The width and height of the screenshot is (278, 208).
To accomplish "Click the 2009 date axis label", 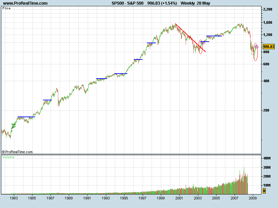I will [x=253, y=198].
